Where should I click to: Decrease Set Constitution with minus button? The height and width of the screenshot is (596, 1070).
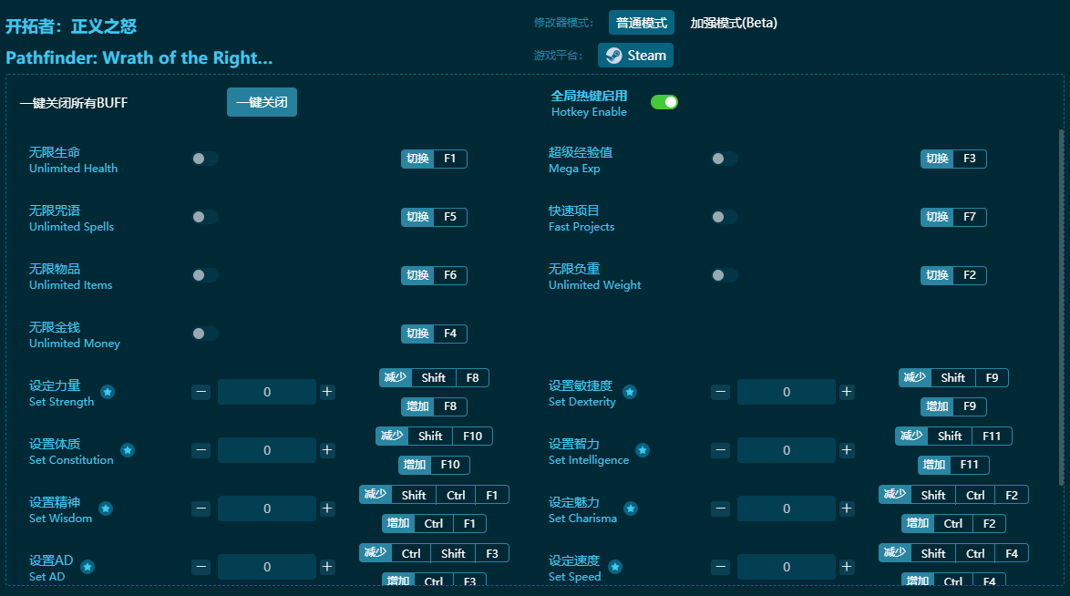201,450
